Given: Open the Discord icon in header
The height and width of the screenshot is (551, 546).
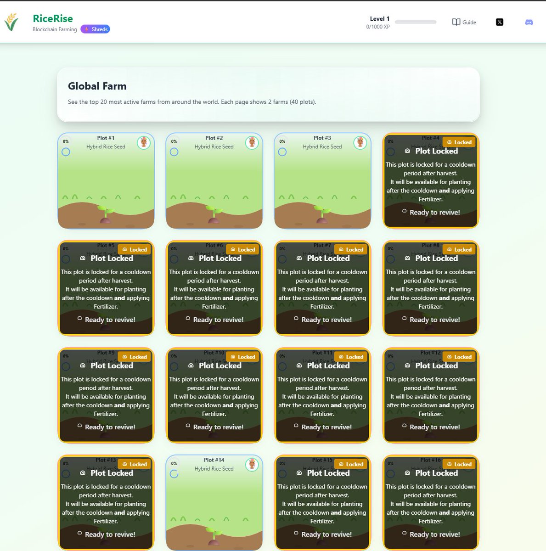Looking at the screenshot, I should point(529,22).
